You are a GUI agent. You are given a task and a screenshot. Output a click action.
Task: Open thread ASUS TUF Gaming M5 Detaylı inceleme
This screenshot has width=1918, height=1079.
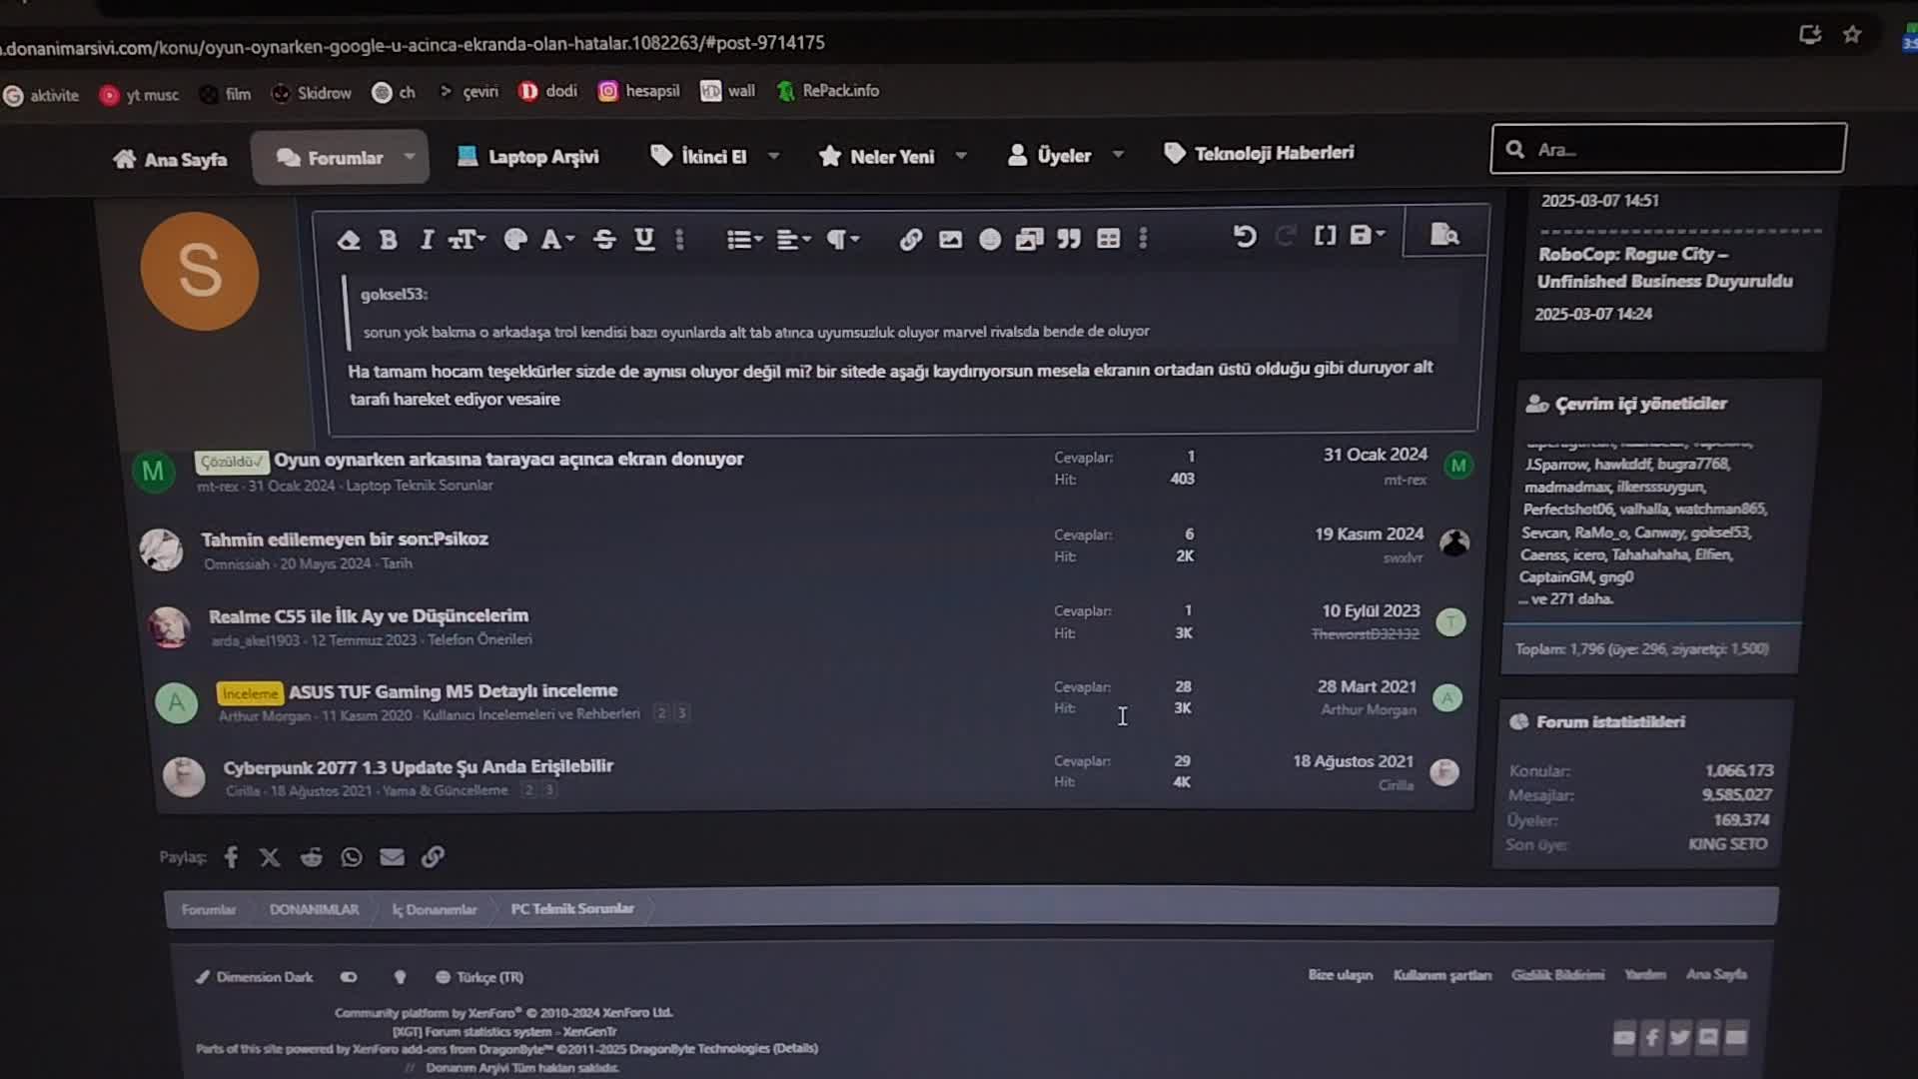pyautogui.click(x=453, y=690)
